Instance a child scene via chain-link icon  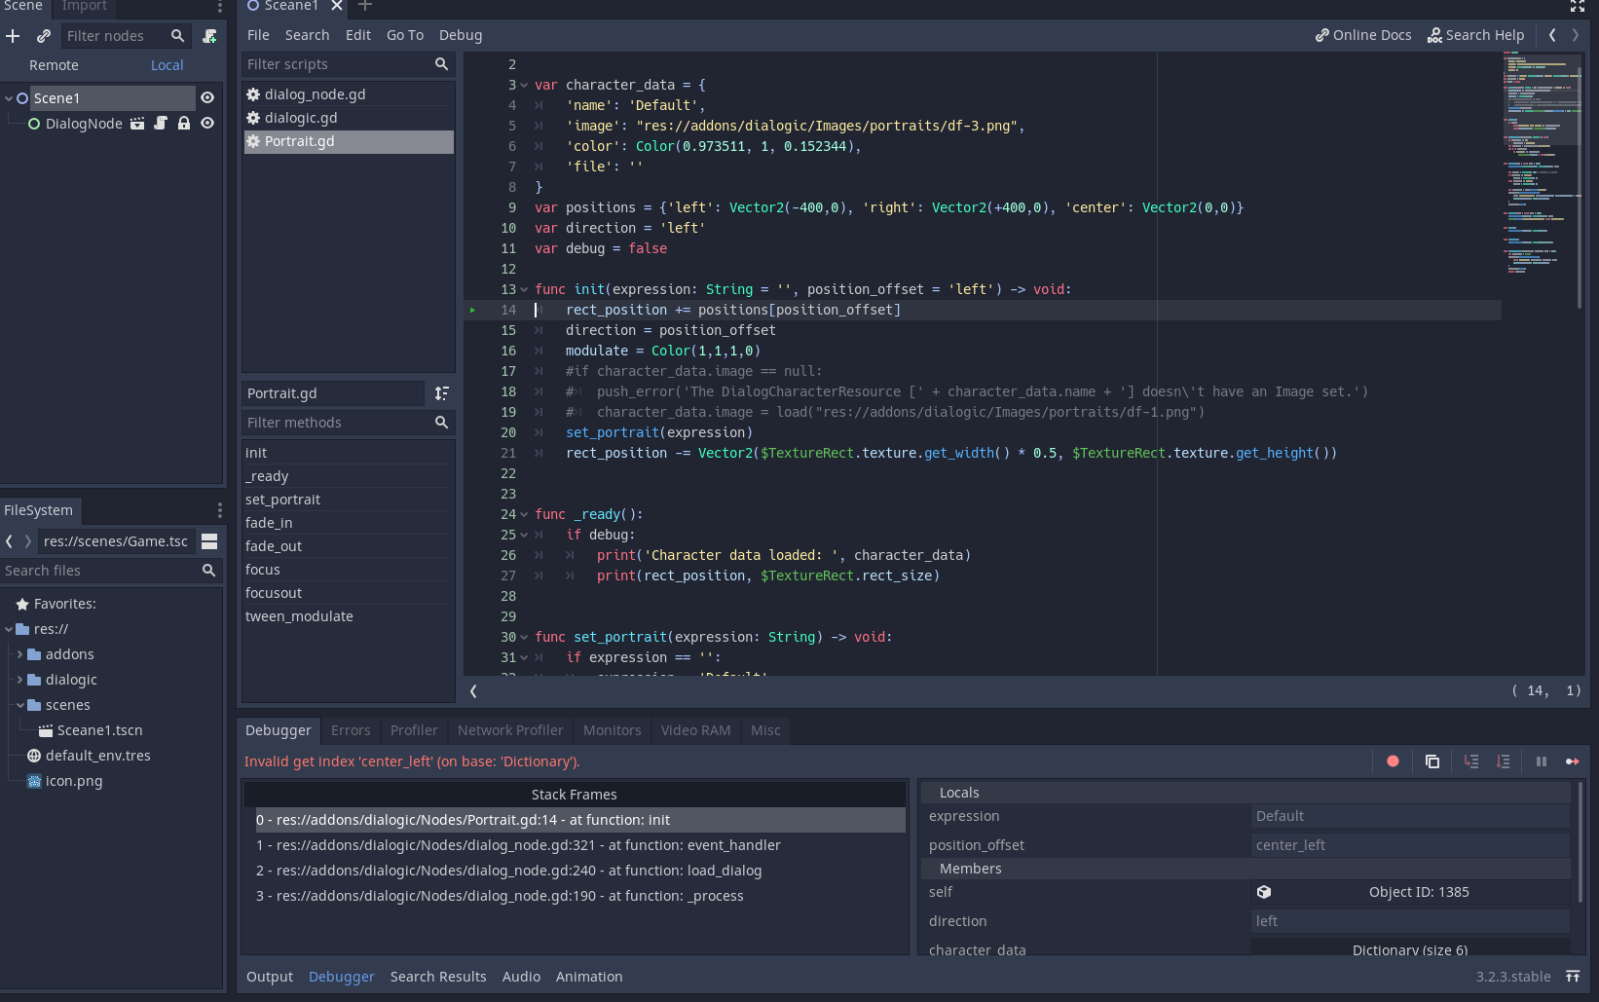click(x=43, y=36)
